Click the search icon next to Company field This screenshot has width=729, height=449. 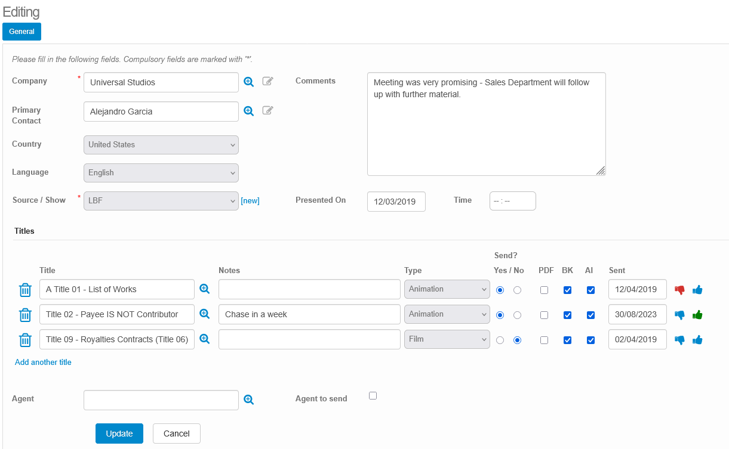[248, 82]
